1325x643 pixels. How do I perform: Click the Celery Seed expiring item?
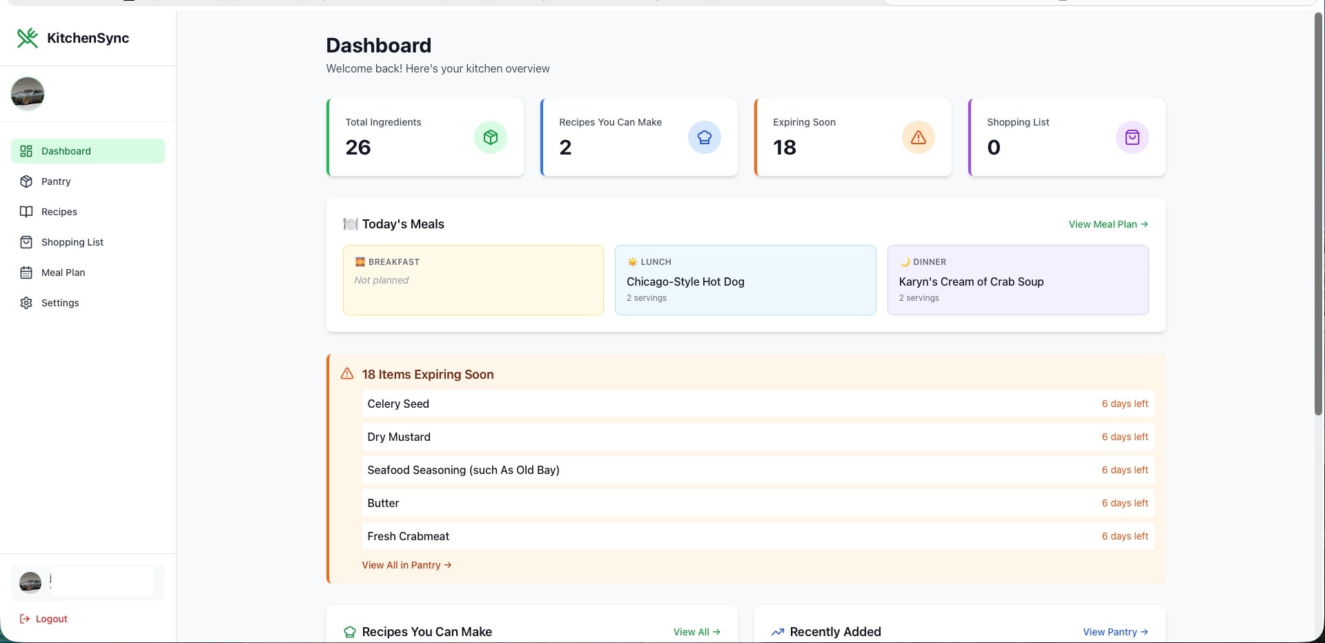(x=758, y=404)
